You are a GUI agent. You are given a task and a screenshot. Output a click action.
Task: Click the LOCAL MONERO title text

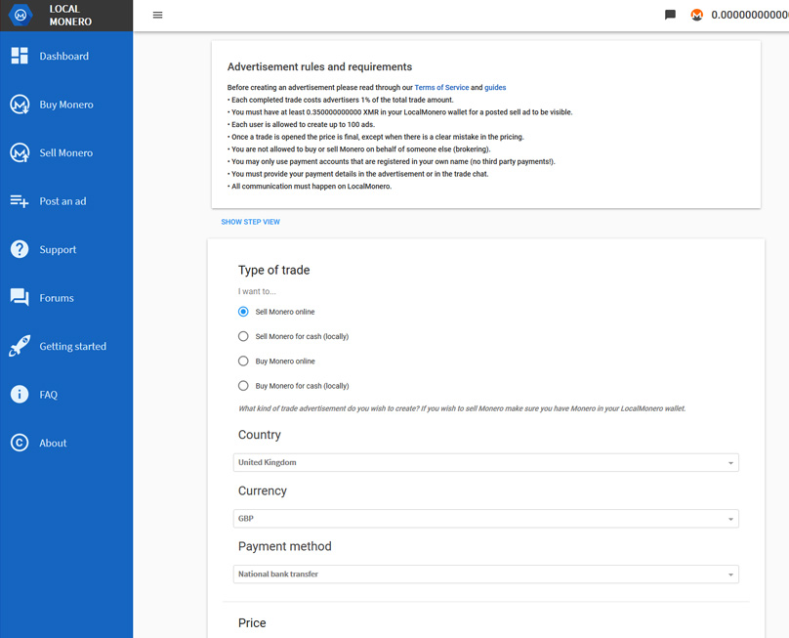(70, 15)
